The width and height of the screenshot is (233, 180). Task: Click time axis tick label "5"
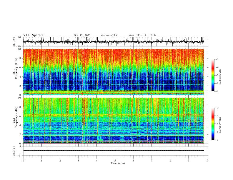(115, 161)
